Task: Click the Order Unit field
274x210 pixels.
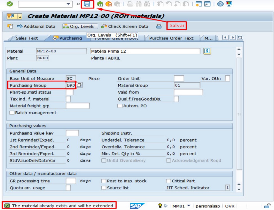Action: click(x=179, y=78)
